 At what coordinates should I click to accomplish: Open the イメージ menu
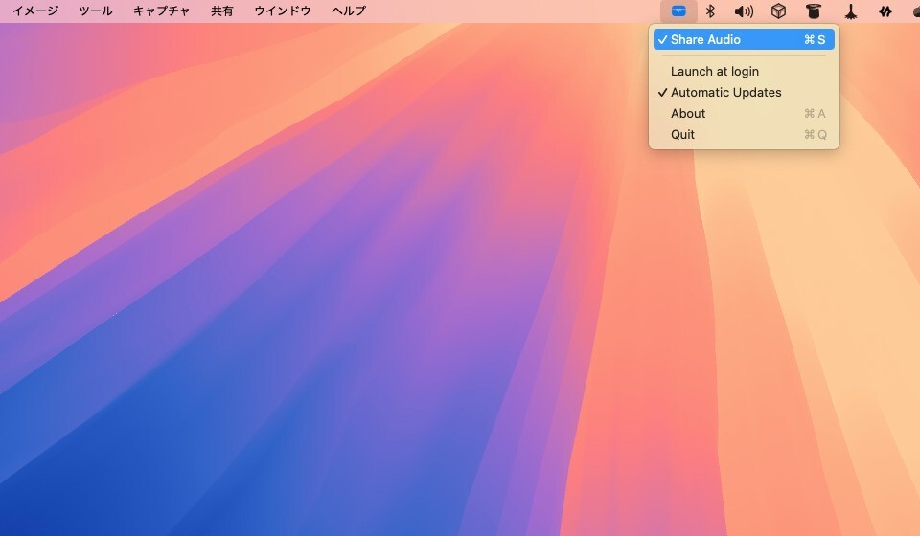click(x=35, y=11)
